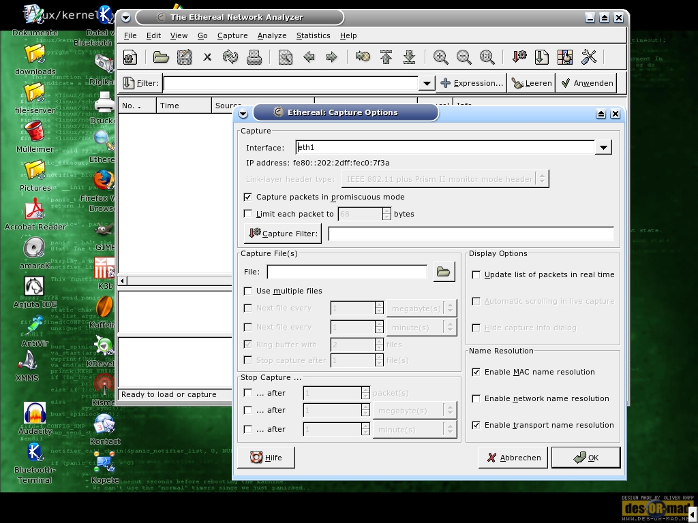
Task: Zoom in on packet data
Action: point(441,57)
